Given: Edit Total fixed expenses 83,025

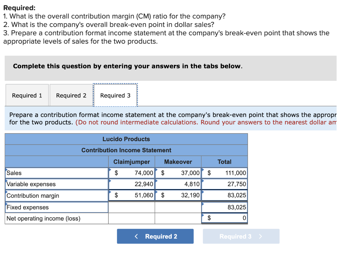Looking at the screenshot, I should pos(224,207).
